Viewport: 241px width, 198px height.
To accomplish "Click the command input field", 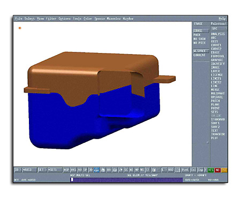I will click(126, 180).
